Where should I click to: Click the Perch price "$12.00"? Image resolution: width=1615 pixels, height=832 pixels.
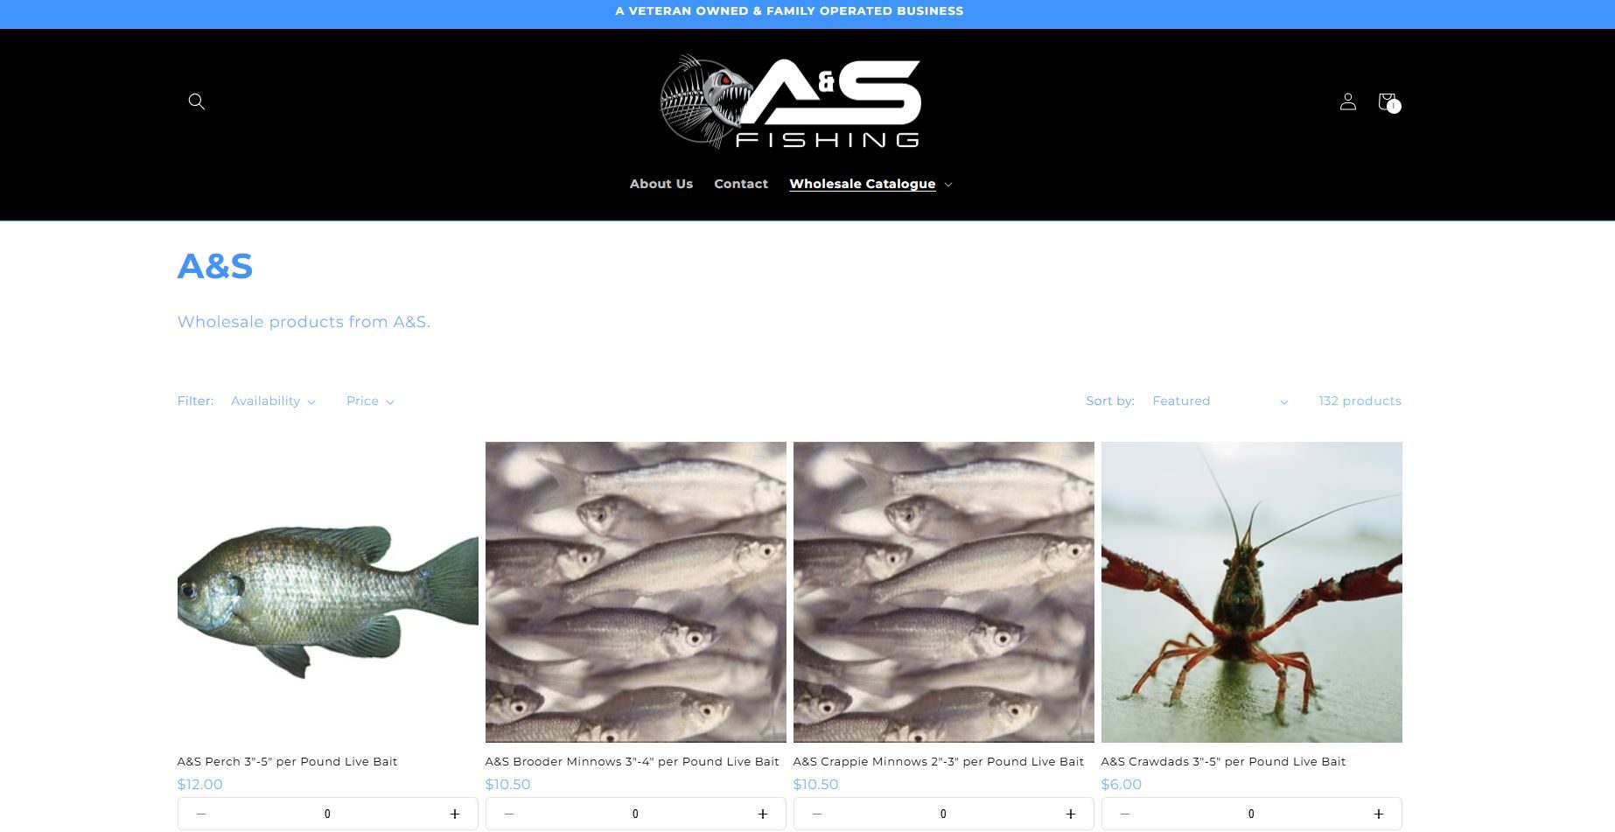199,784
